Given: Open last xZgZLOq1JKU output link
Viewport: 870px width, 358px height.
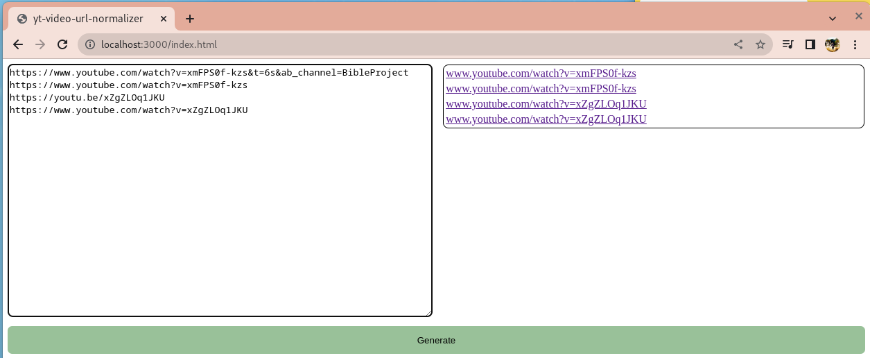Looking at the screenshot, I should click(x=546, y=119).
